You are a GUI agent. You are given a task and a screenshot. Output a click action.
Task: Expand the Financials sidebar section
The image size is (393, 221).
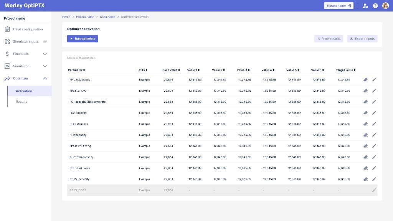point(45,54)
